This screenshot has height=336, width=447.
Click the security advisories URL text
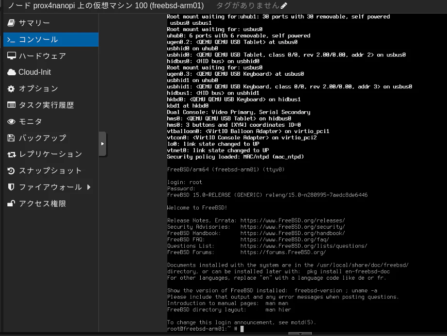click(292, 227)
